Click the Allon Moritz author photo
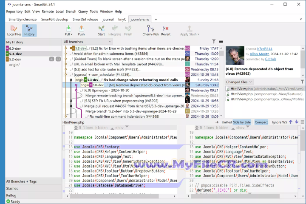This screenshot has width=306, height=204. click(x=235, y=56)
